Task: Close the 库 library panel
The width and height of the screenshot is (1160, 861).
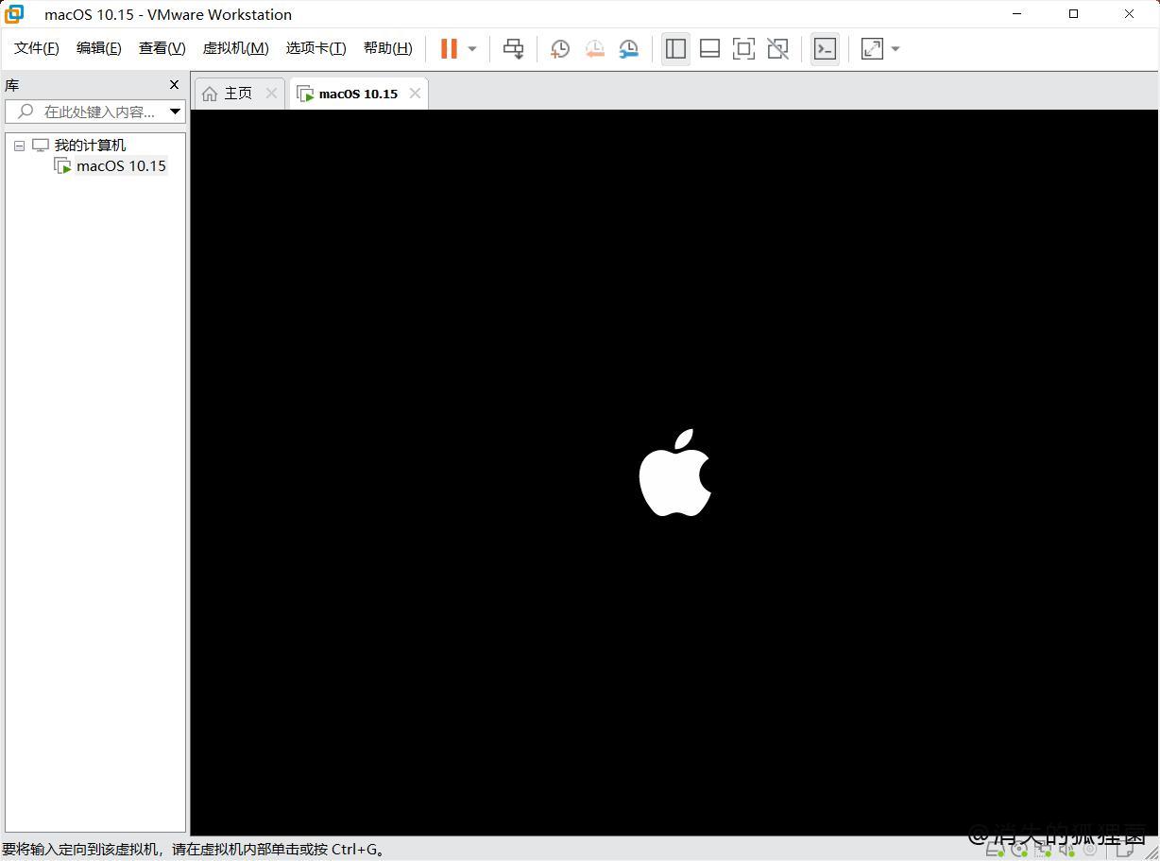Action: coord(174,85)
